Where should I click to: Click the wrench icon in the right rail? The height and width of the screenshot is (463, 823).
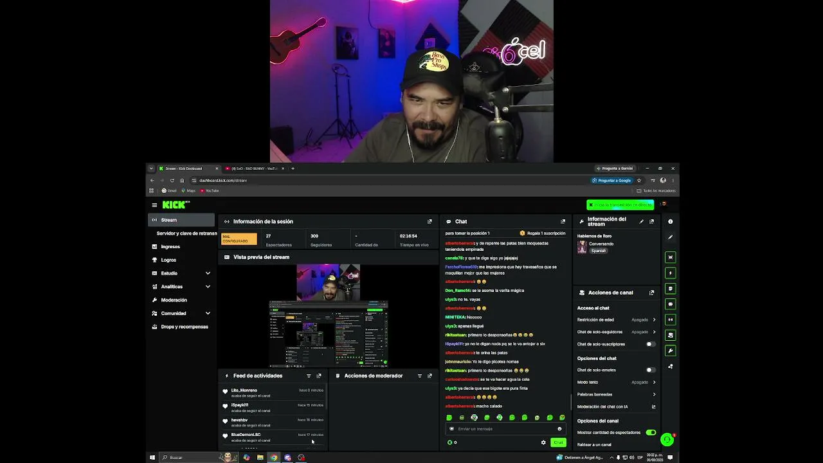click(x=670, y=351)
